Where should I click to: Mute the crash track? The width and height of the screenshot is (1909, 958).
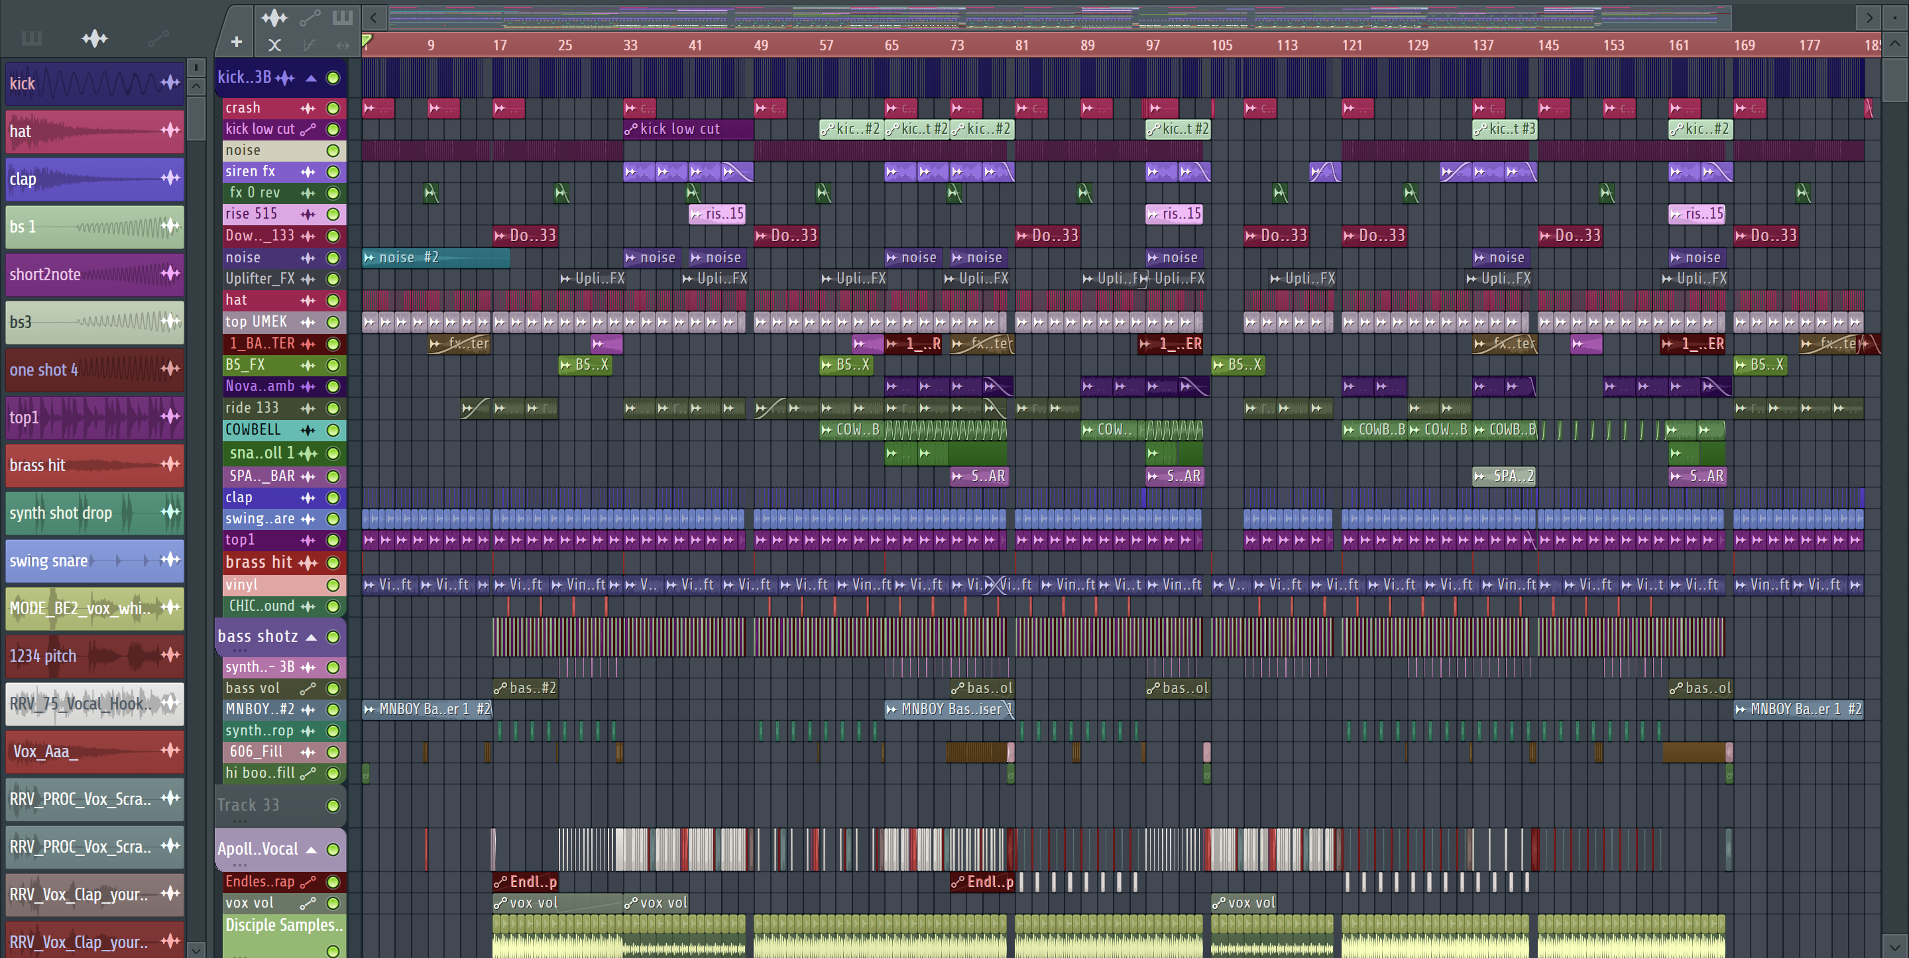point(333,108)
